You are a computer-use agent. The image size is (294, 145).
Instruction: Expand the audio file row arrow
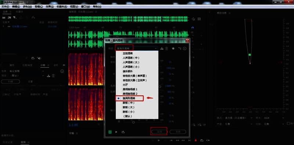click(3, 26)
